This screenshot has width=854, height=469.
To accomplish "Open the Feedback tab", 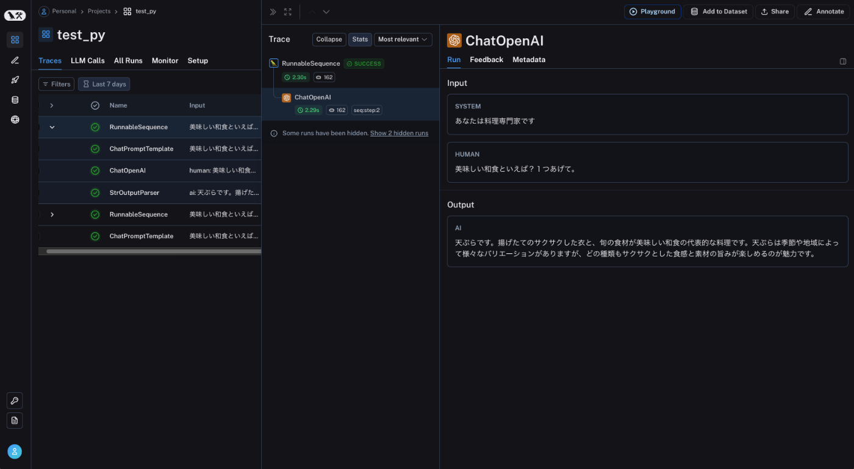I will point(487,60).
